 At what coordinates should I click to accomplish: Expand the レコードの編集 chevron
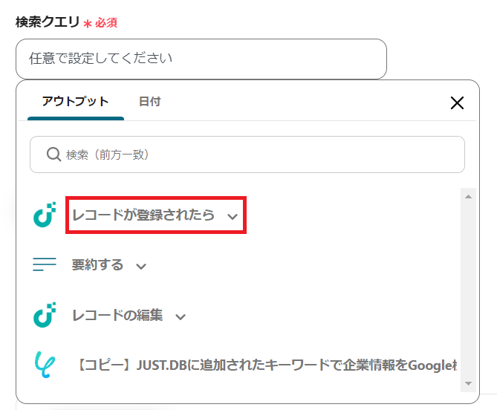(180, 316)
